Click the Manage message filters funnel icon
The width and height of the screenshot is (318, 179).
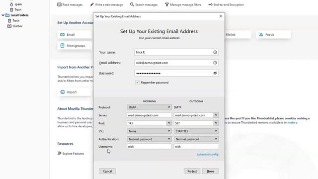(x=167, y=4)
